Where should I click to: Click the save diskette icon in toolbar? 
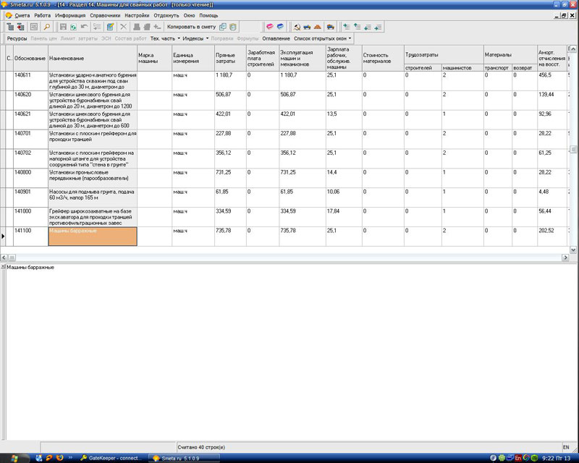[64, 27]
